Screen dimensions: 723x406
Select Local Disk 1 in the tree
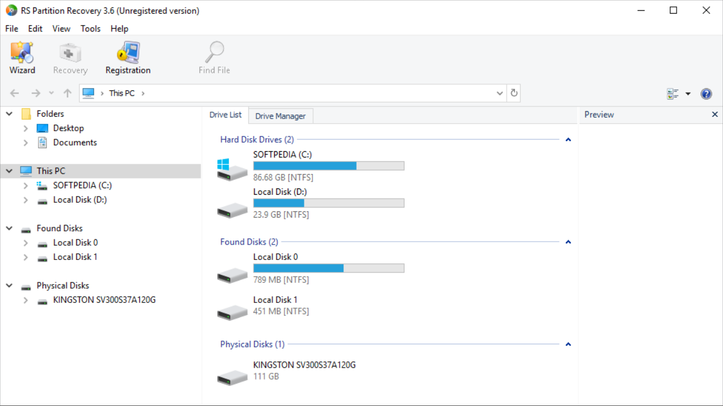tap(75, 257)
